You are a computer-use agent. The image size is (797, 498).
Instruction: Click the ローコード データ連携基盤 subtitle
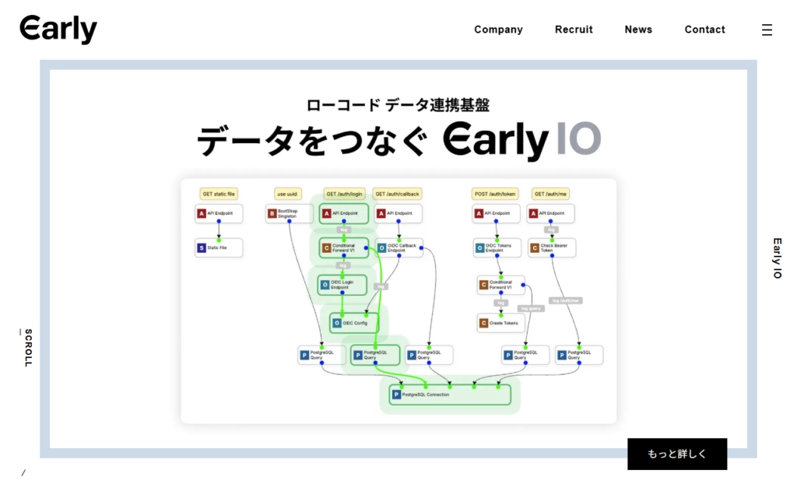point(398,105)
